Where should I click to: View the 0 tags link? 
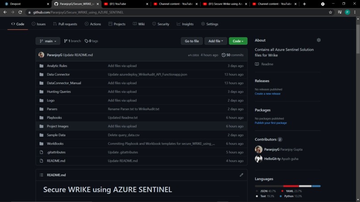(x=92, y=41)
